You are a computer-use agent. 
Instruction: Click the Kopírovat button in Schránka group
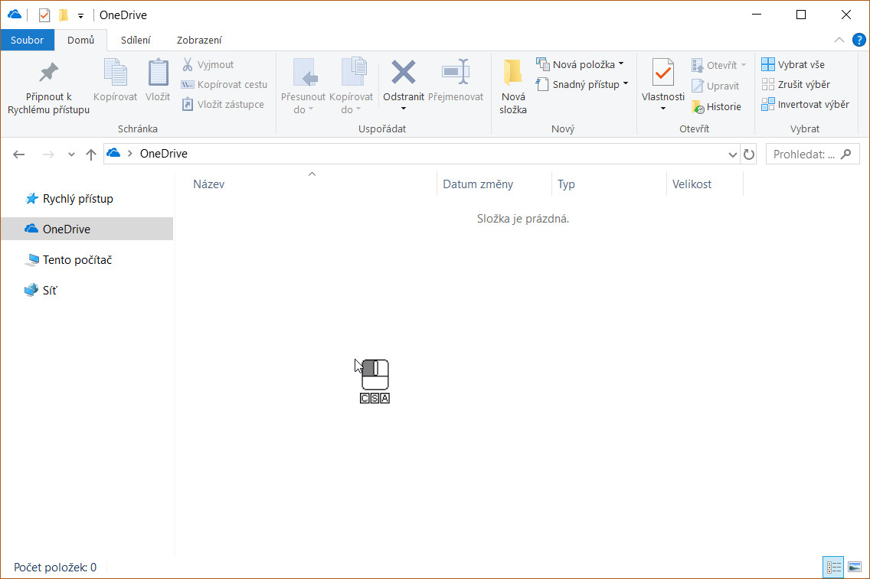tap(116, 81)
